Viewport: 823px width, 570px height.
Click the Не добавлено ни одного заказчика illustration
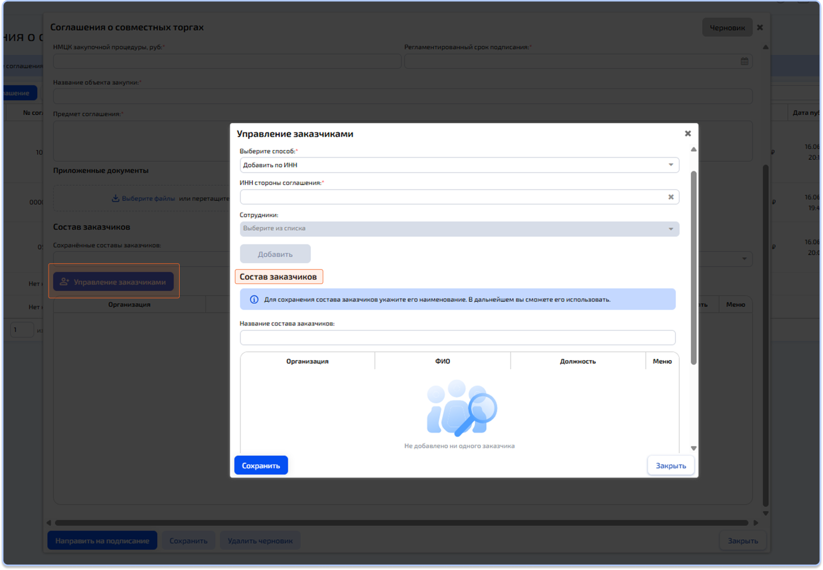click(462, 408)
